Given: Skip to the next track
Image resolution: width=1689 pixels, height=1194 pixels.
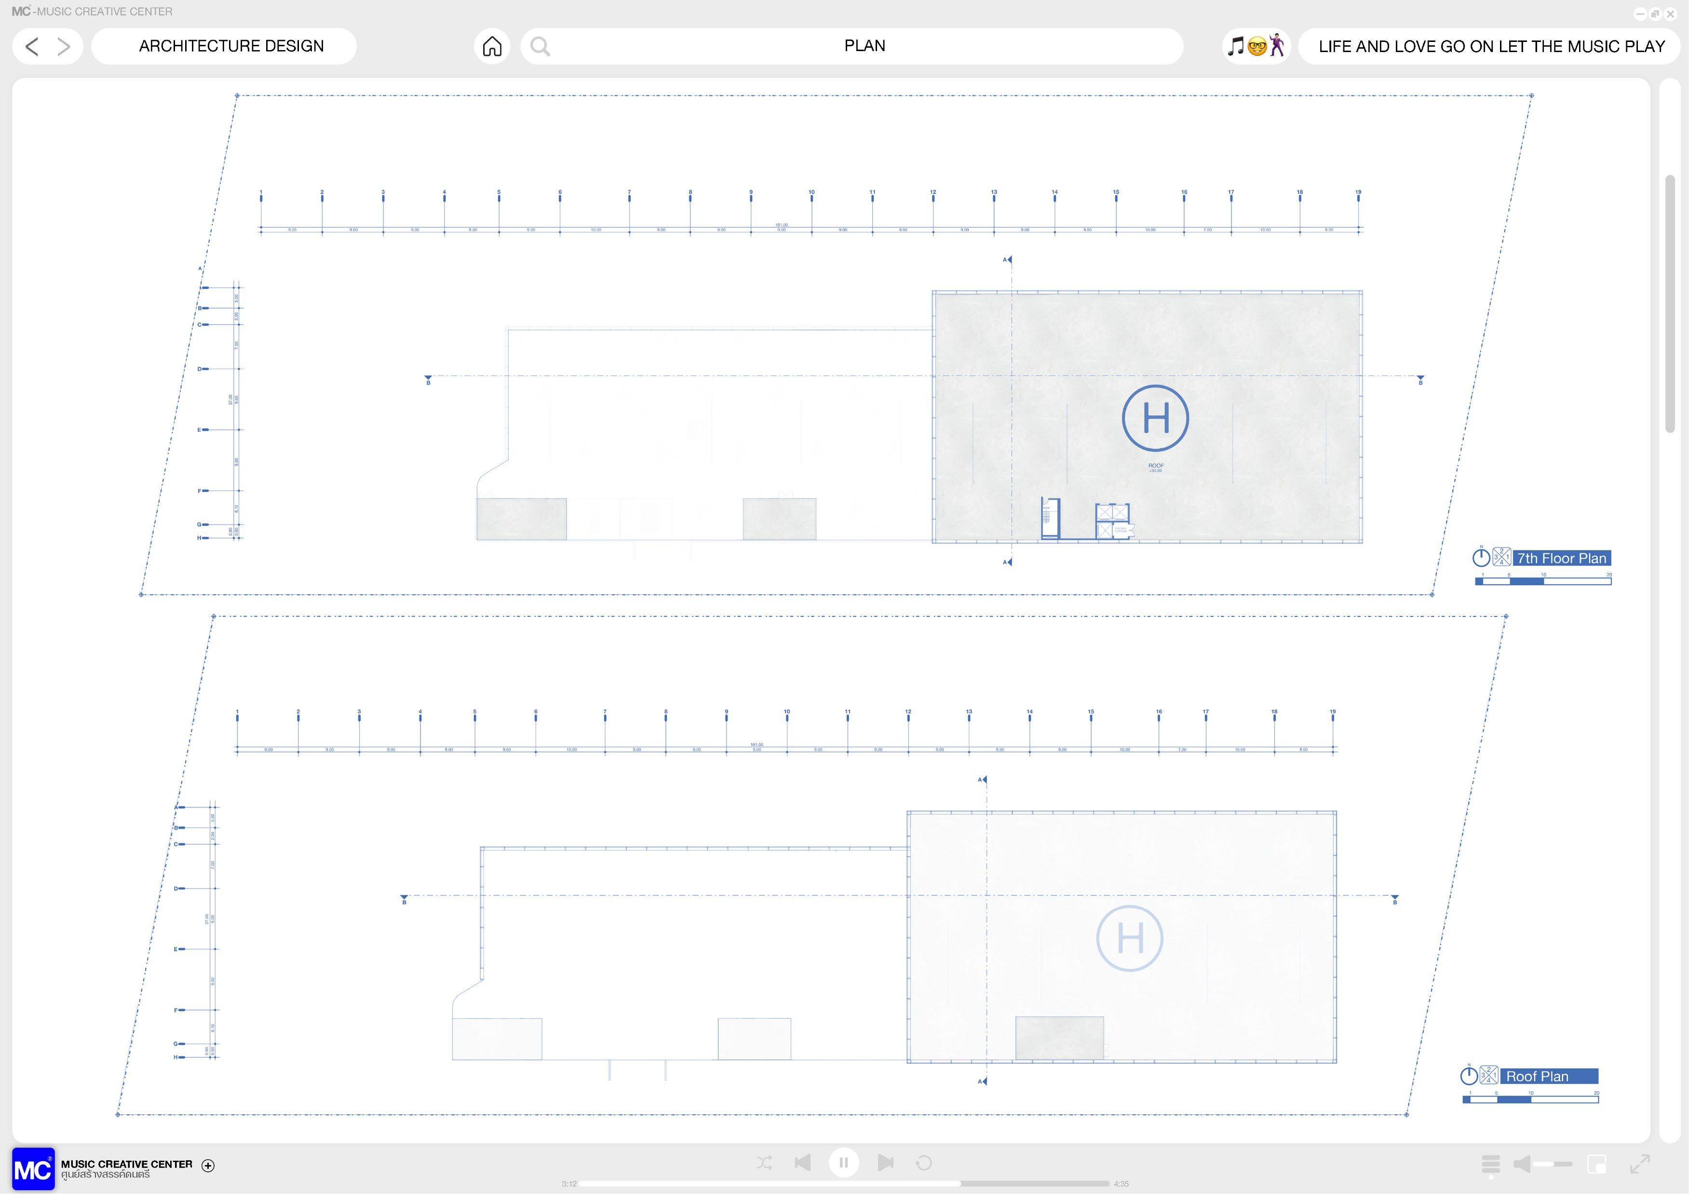Looking at the screenshot, I should point(886,1162).
